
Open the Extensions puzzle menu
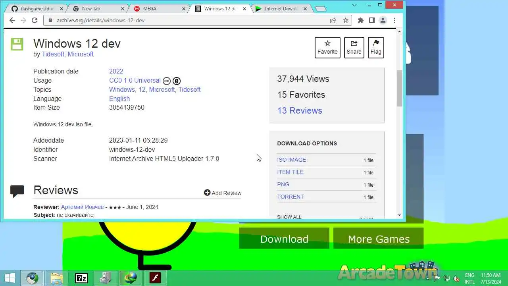tap(360, 20)
